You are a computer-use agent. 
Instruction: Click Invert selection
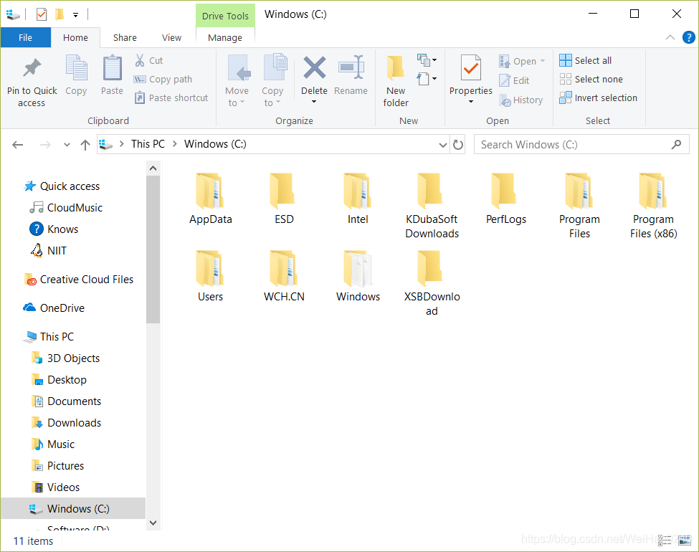pos(598,97)
